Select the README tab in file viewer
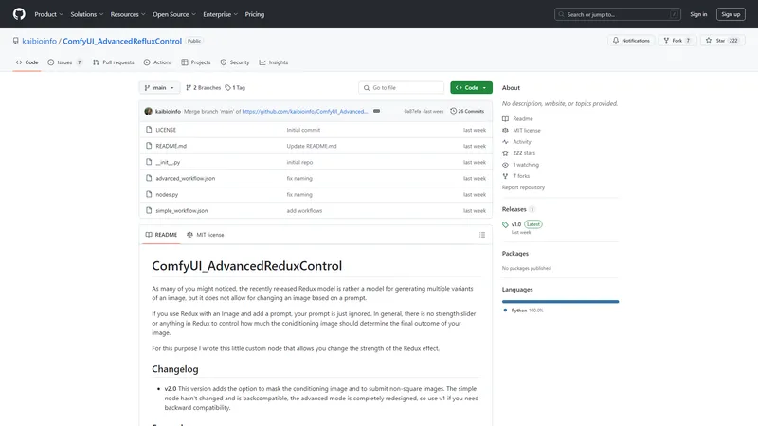Image resolution: width=758 pixels, height=426 pixels. point(161,235)
